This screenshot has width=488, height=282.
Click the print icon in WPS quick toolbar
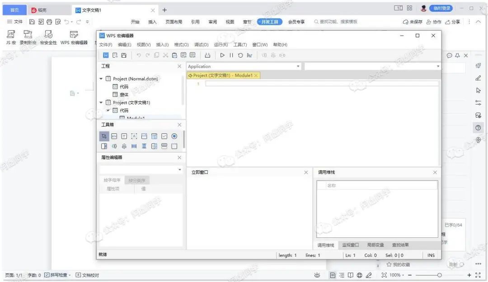[49, 22]
